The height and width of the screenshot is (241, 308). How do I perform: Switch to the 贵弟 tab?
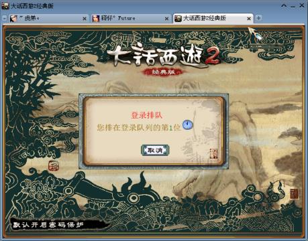pyautogui.click(x=48, y=18)
